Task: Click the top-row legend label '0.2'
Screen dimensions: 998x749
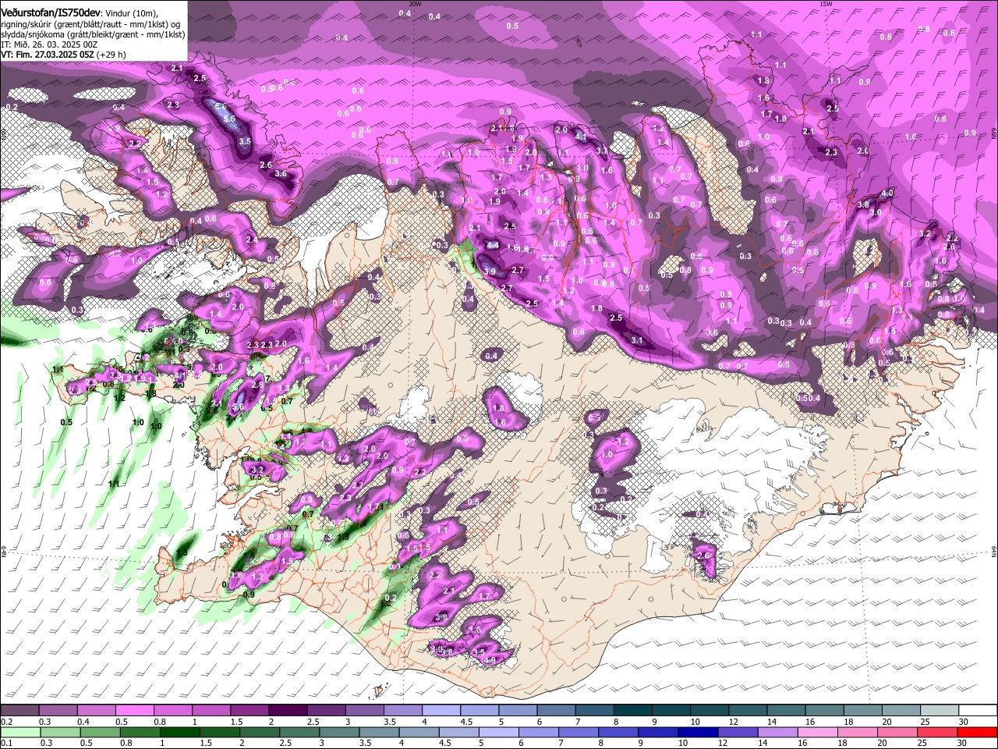Action: (5, 722)
